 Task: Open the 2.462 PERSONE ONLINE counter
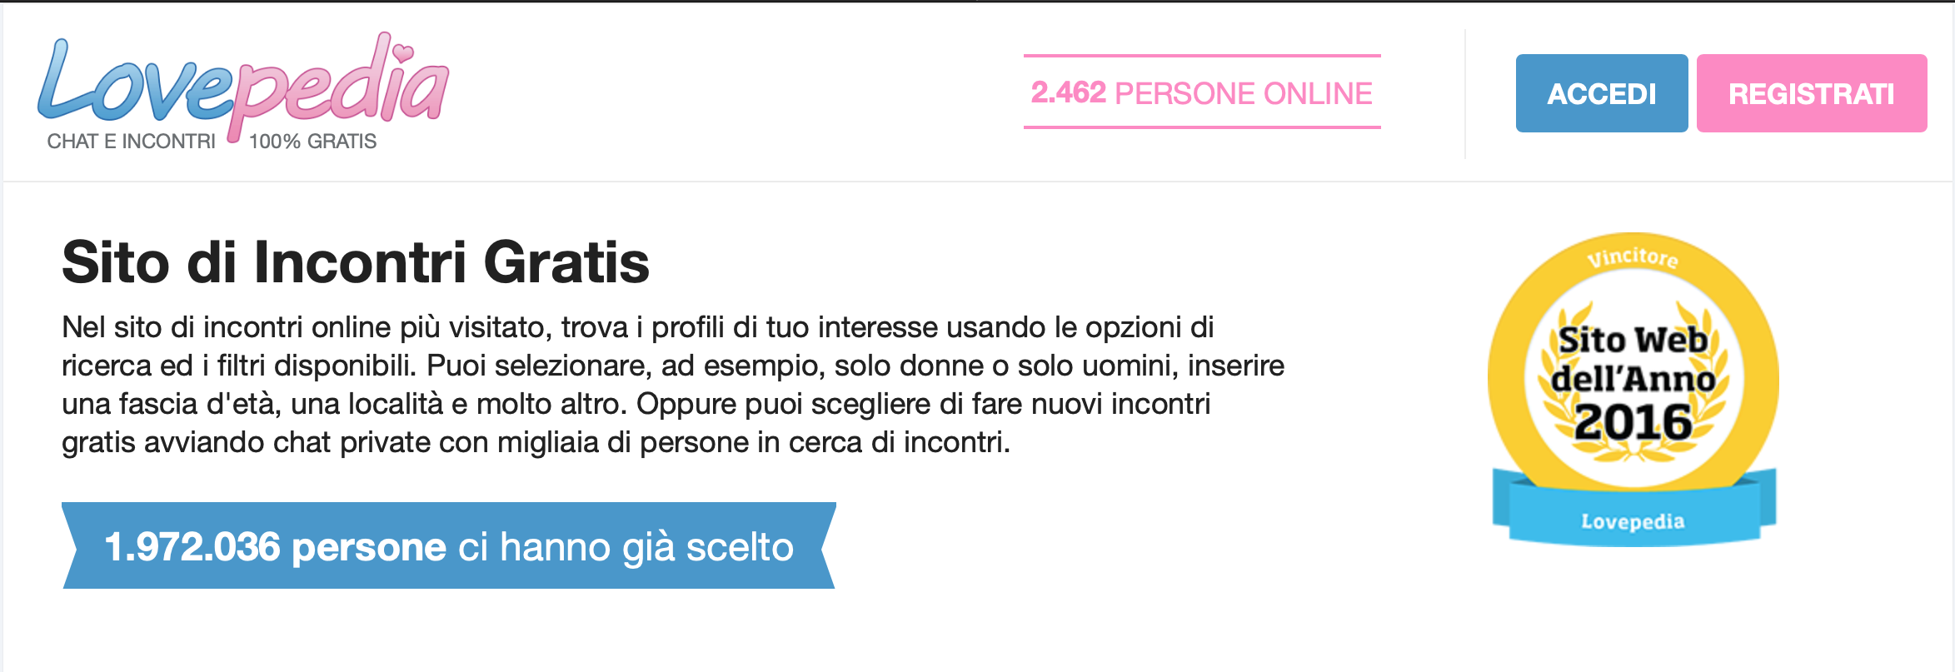point(1202,92)
